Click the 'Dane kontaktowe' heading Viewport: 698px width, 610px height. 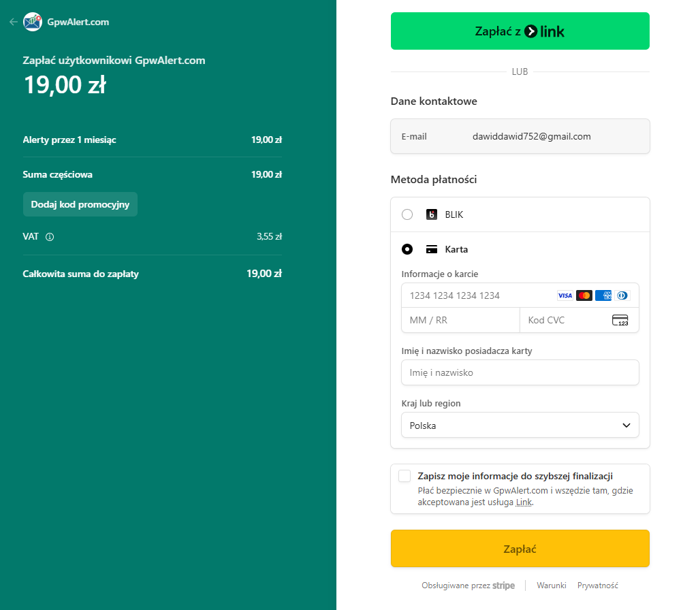coord(434,101)
